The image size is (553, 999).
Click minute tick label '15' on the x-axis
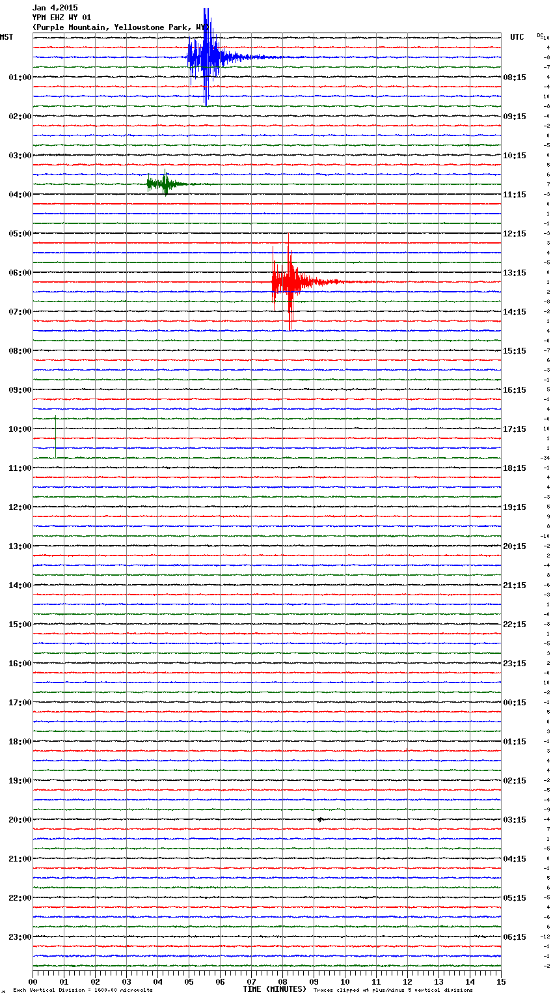point(502,981)
